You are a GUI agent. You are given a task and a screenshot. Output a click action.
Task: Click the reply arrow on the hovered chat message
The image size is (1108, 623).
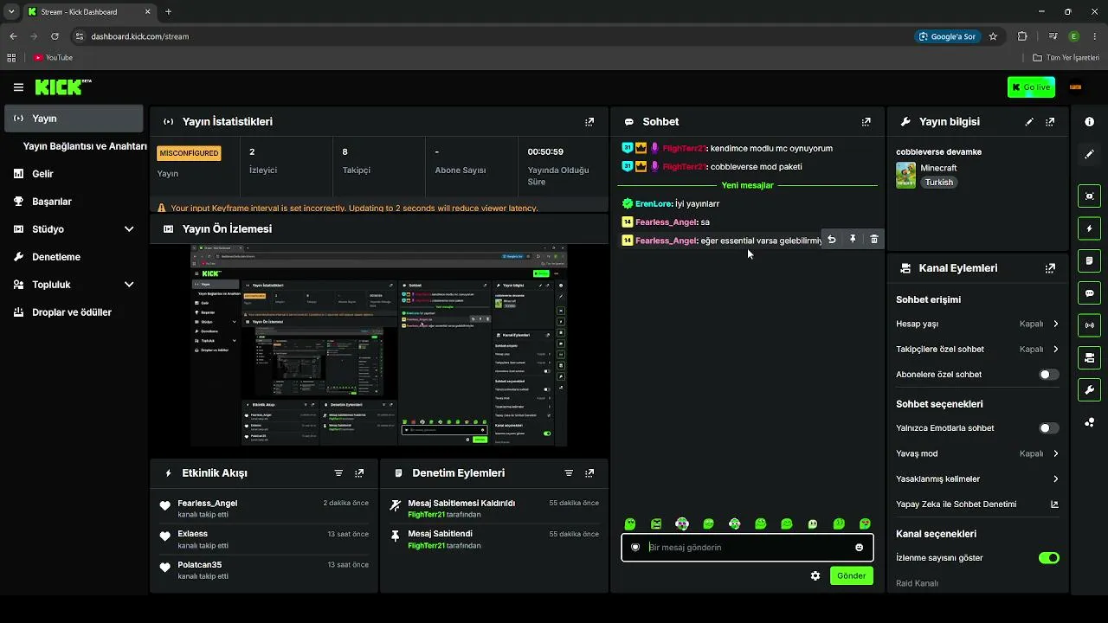pos(832,240)
